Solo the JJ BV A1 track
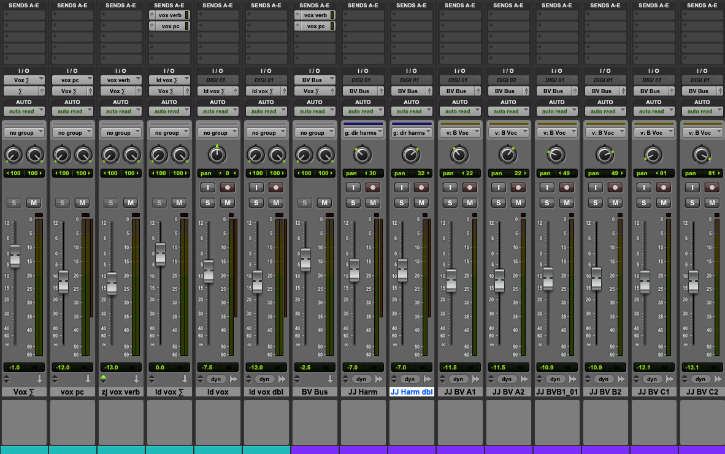The height and width of the screenshot is (454, 725). pos(450,203)
